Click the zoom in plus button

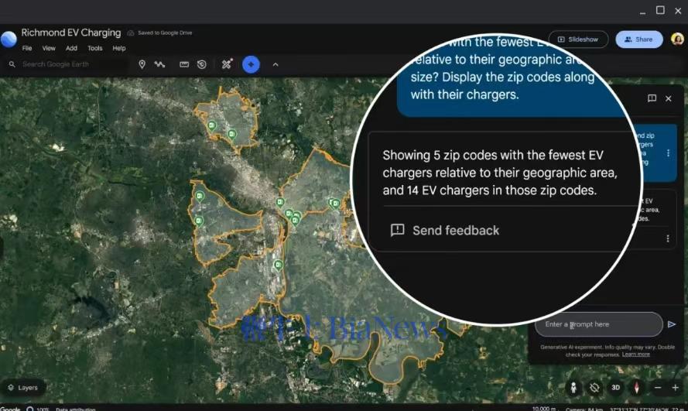pos(675,387)
